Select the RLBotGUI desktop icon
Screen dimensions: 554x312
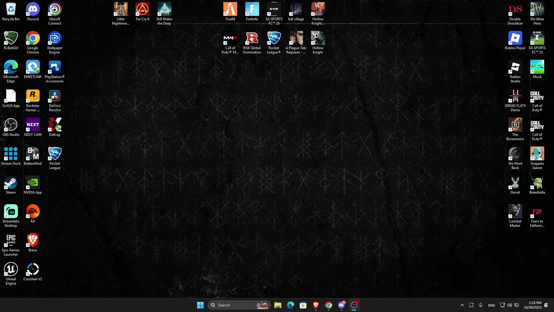coord(11,41)
